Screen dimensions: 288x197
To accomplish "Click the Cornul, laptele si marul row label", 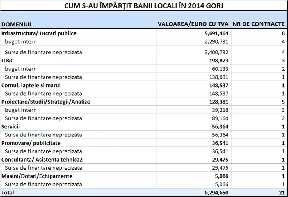I will pos(31,85).
